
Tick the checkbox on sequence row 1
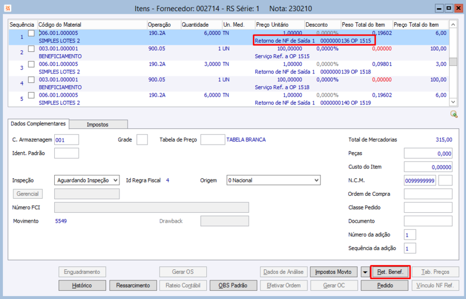coord(31,33)
